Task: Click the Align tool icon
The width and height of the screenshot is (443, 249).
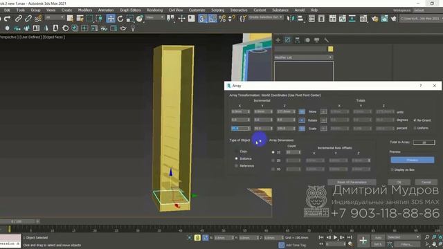Action: tap(300, 19)
